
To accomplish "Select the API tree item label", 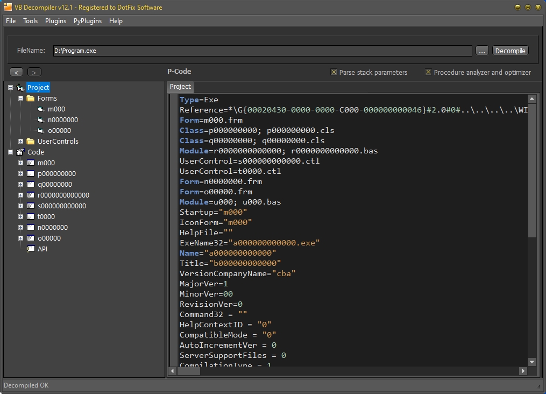I will (x=42, y=249).
